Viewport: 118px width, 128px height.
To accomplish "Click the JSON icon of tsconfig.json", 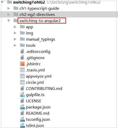I will (x=22, y=119).
